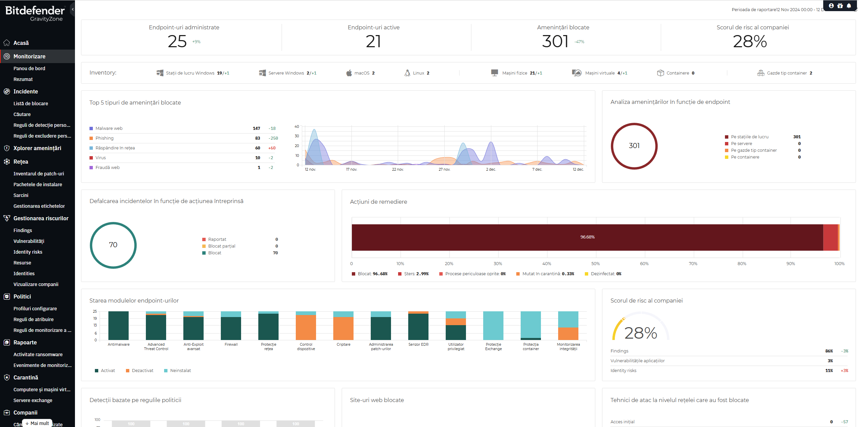Click the Mașini virtuale icon
This screenshot has width=859, height=427.
[x=577, y=73]
